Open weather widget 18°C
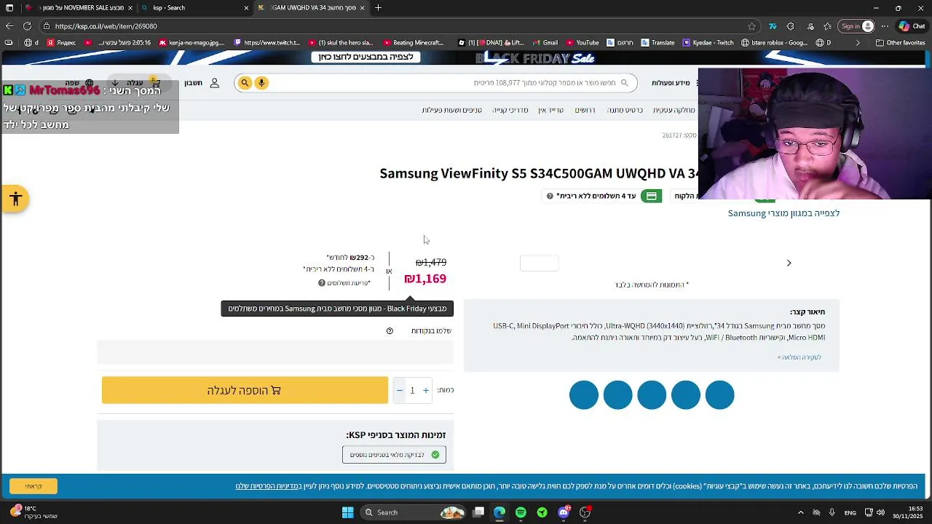Screen dimensions: 932x524 (x=33, y=512)
